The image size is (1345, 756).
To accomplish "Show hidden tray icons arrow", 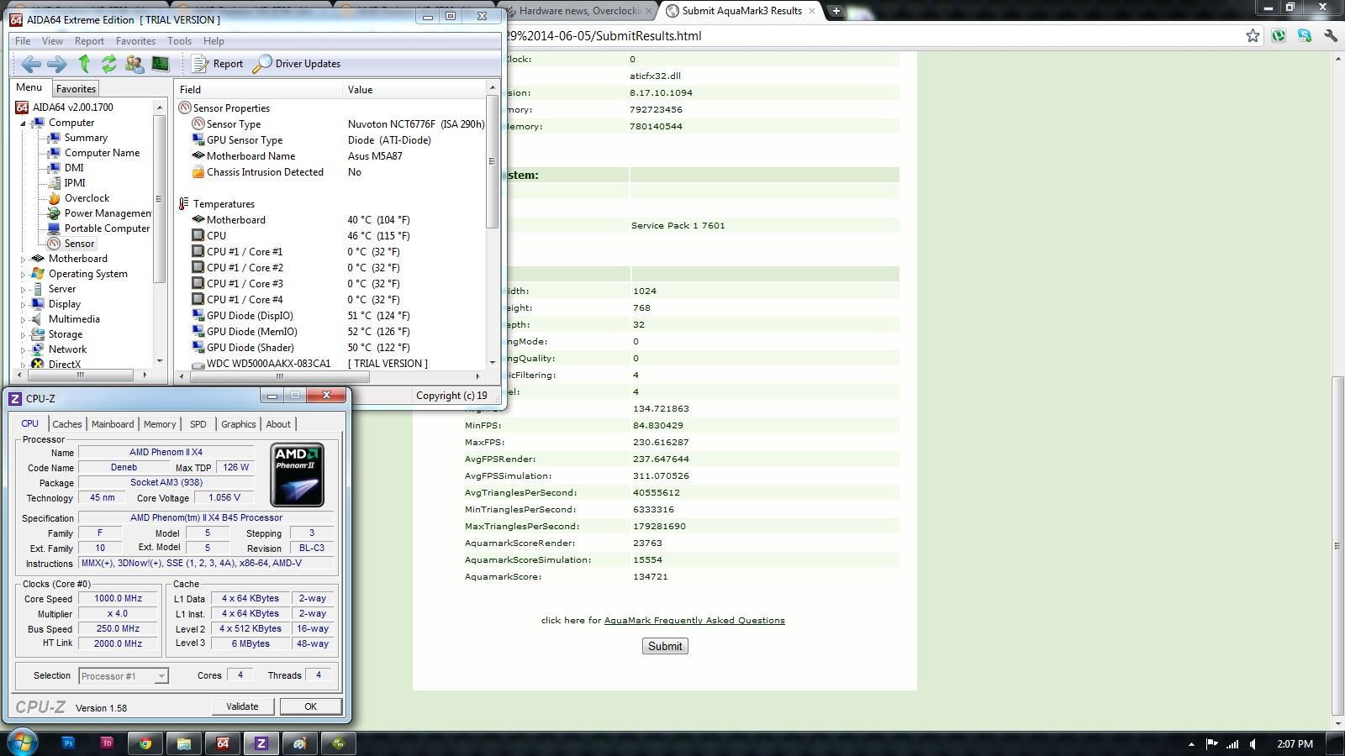I will (1191, 744).
